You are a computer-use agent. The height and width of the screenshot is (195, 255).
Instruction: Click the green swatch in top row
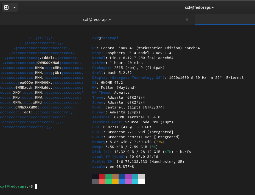coord(108,176)
